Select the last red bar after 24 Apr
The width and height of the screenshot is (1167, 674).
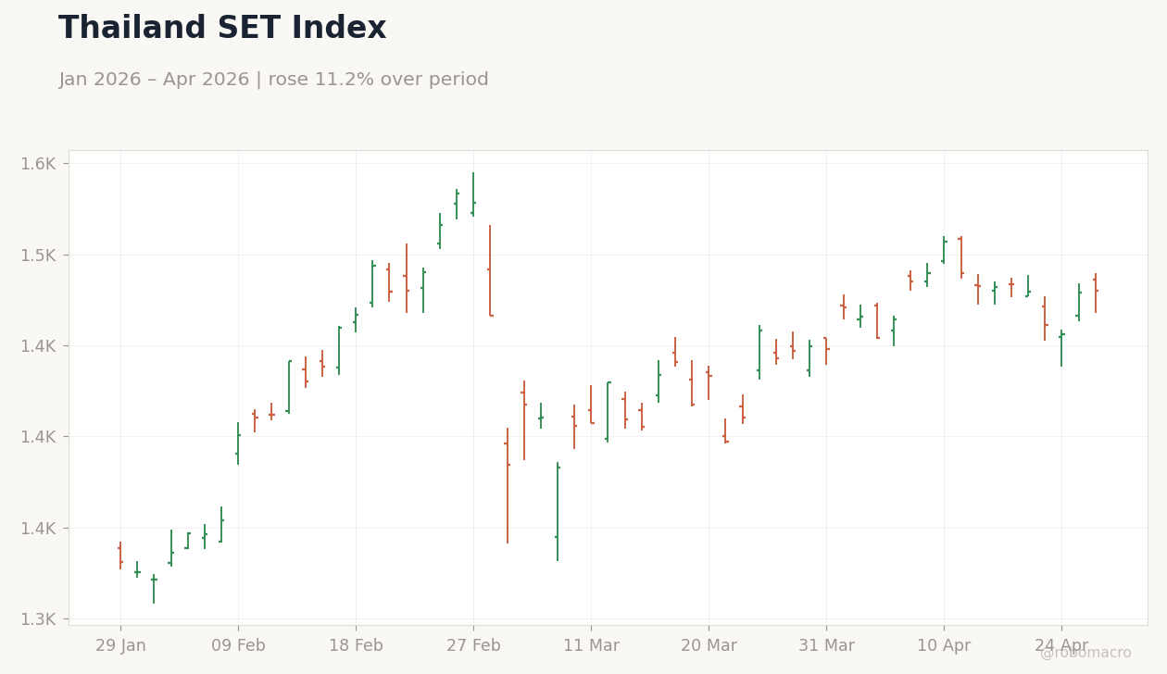(1096, 293)
